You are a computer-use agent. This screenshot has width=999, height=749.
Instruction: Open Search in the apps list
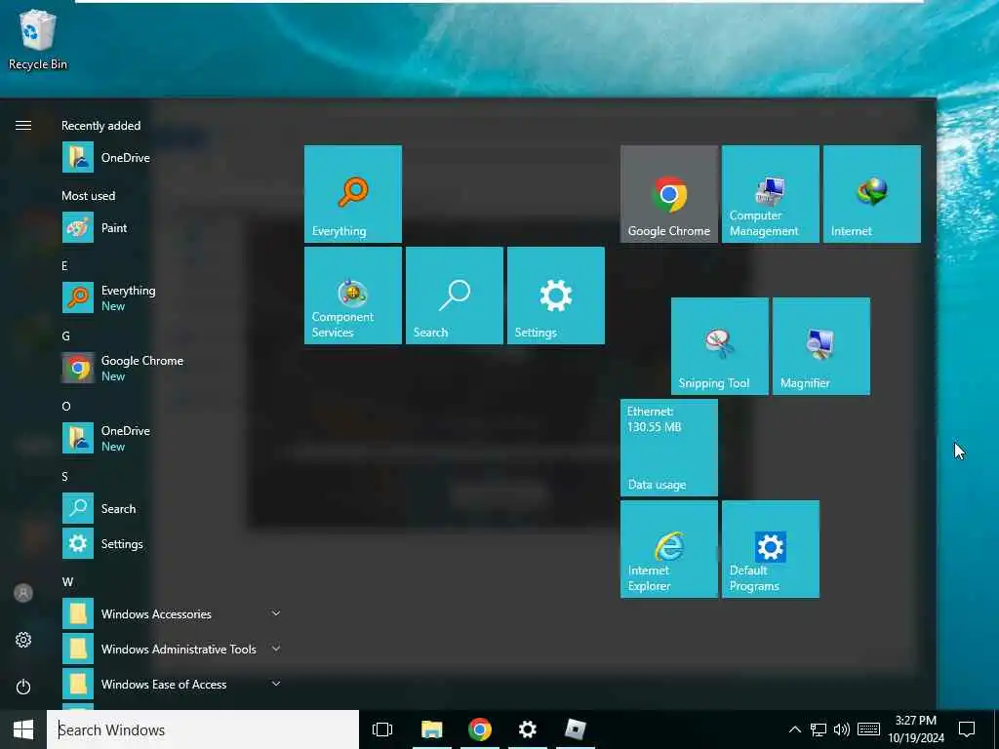click(172, 508)
